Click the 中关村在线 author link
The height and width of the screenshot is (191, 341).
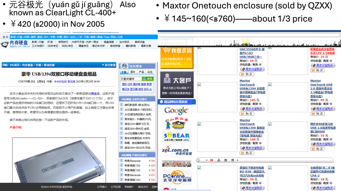tap(60, 82)
